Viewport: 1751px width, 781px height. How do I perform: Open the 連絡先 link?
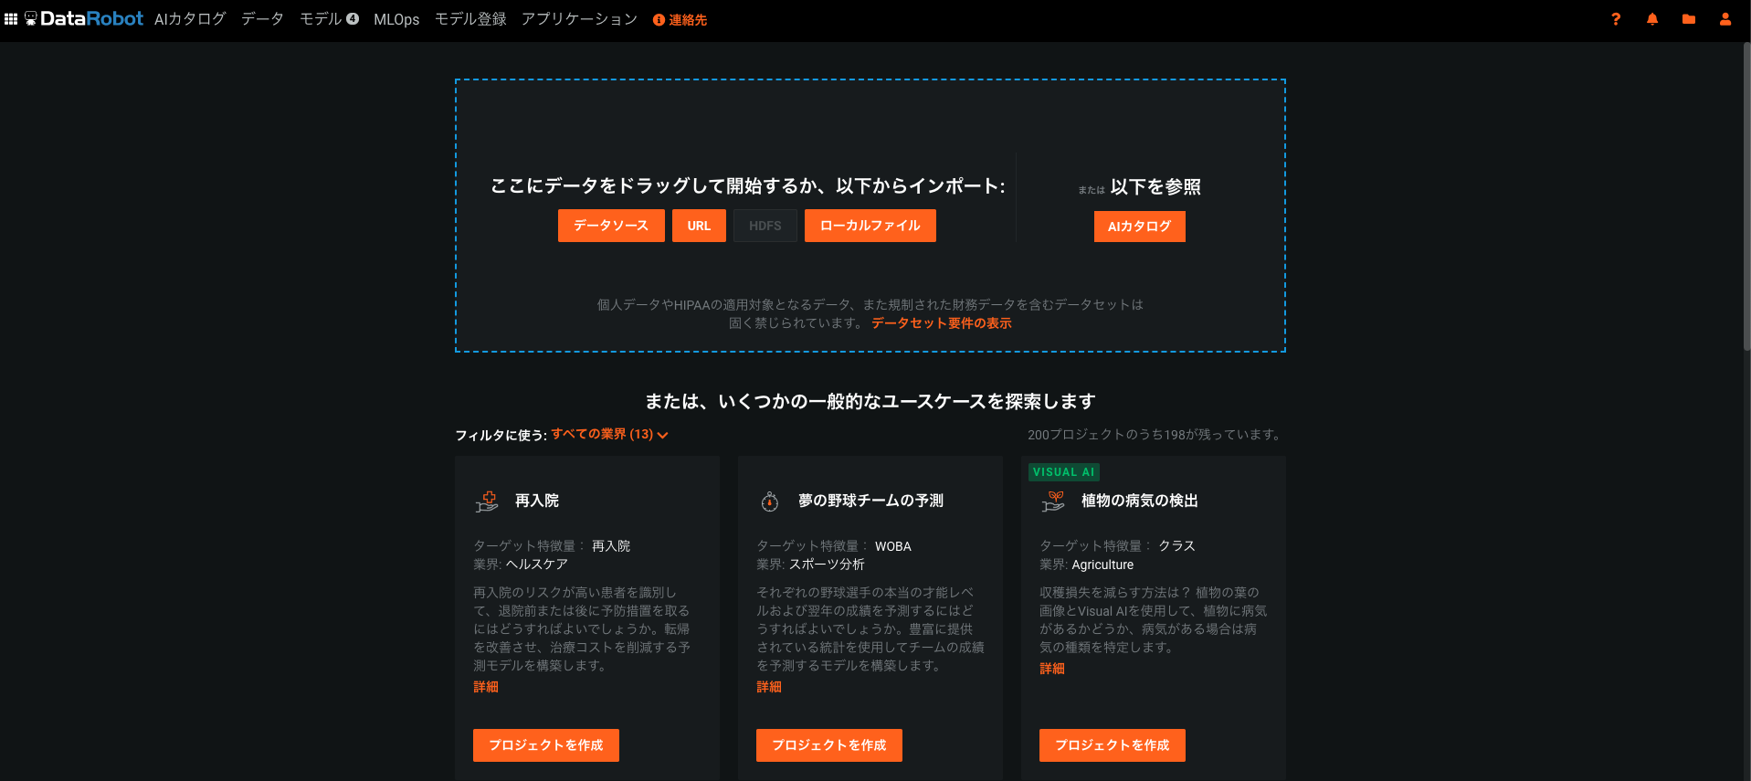tap(688, 20)
